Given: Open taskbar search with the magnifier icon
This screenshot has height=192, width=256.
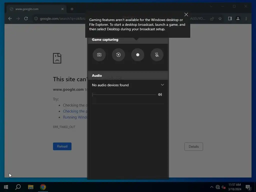Looking at the screenshot, I should point(18,187).
